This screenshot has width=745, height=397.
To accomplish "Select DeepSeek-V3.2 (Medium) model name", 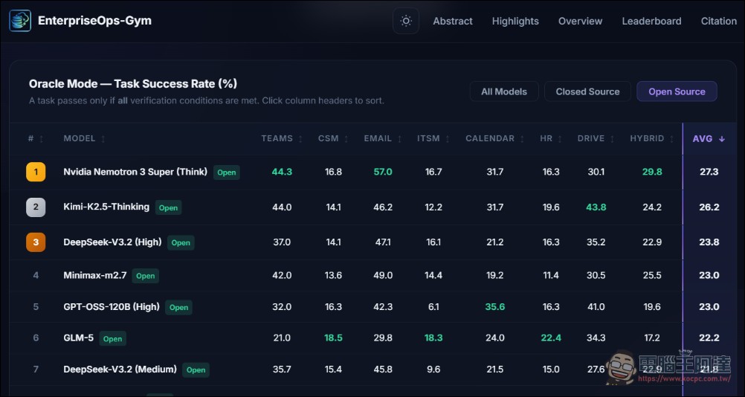I will click(120, 369).
